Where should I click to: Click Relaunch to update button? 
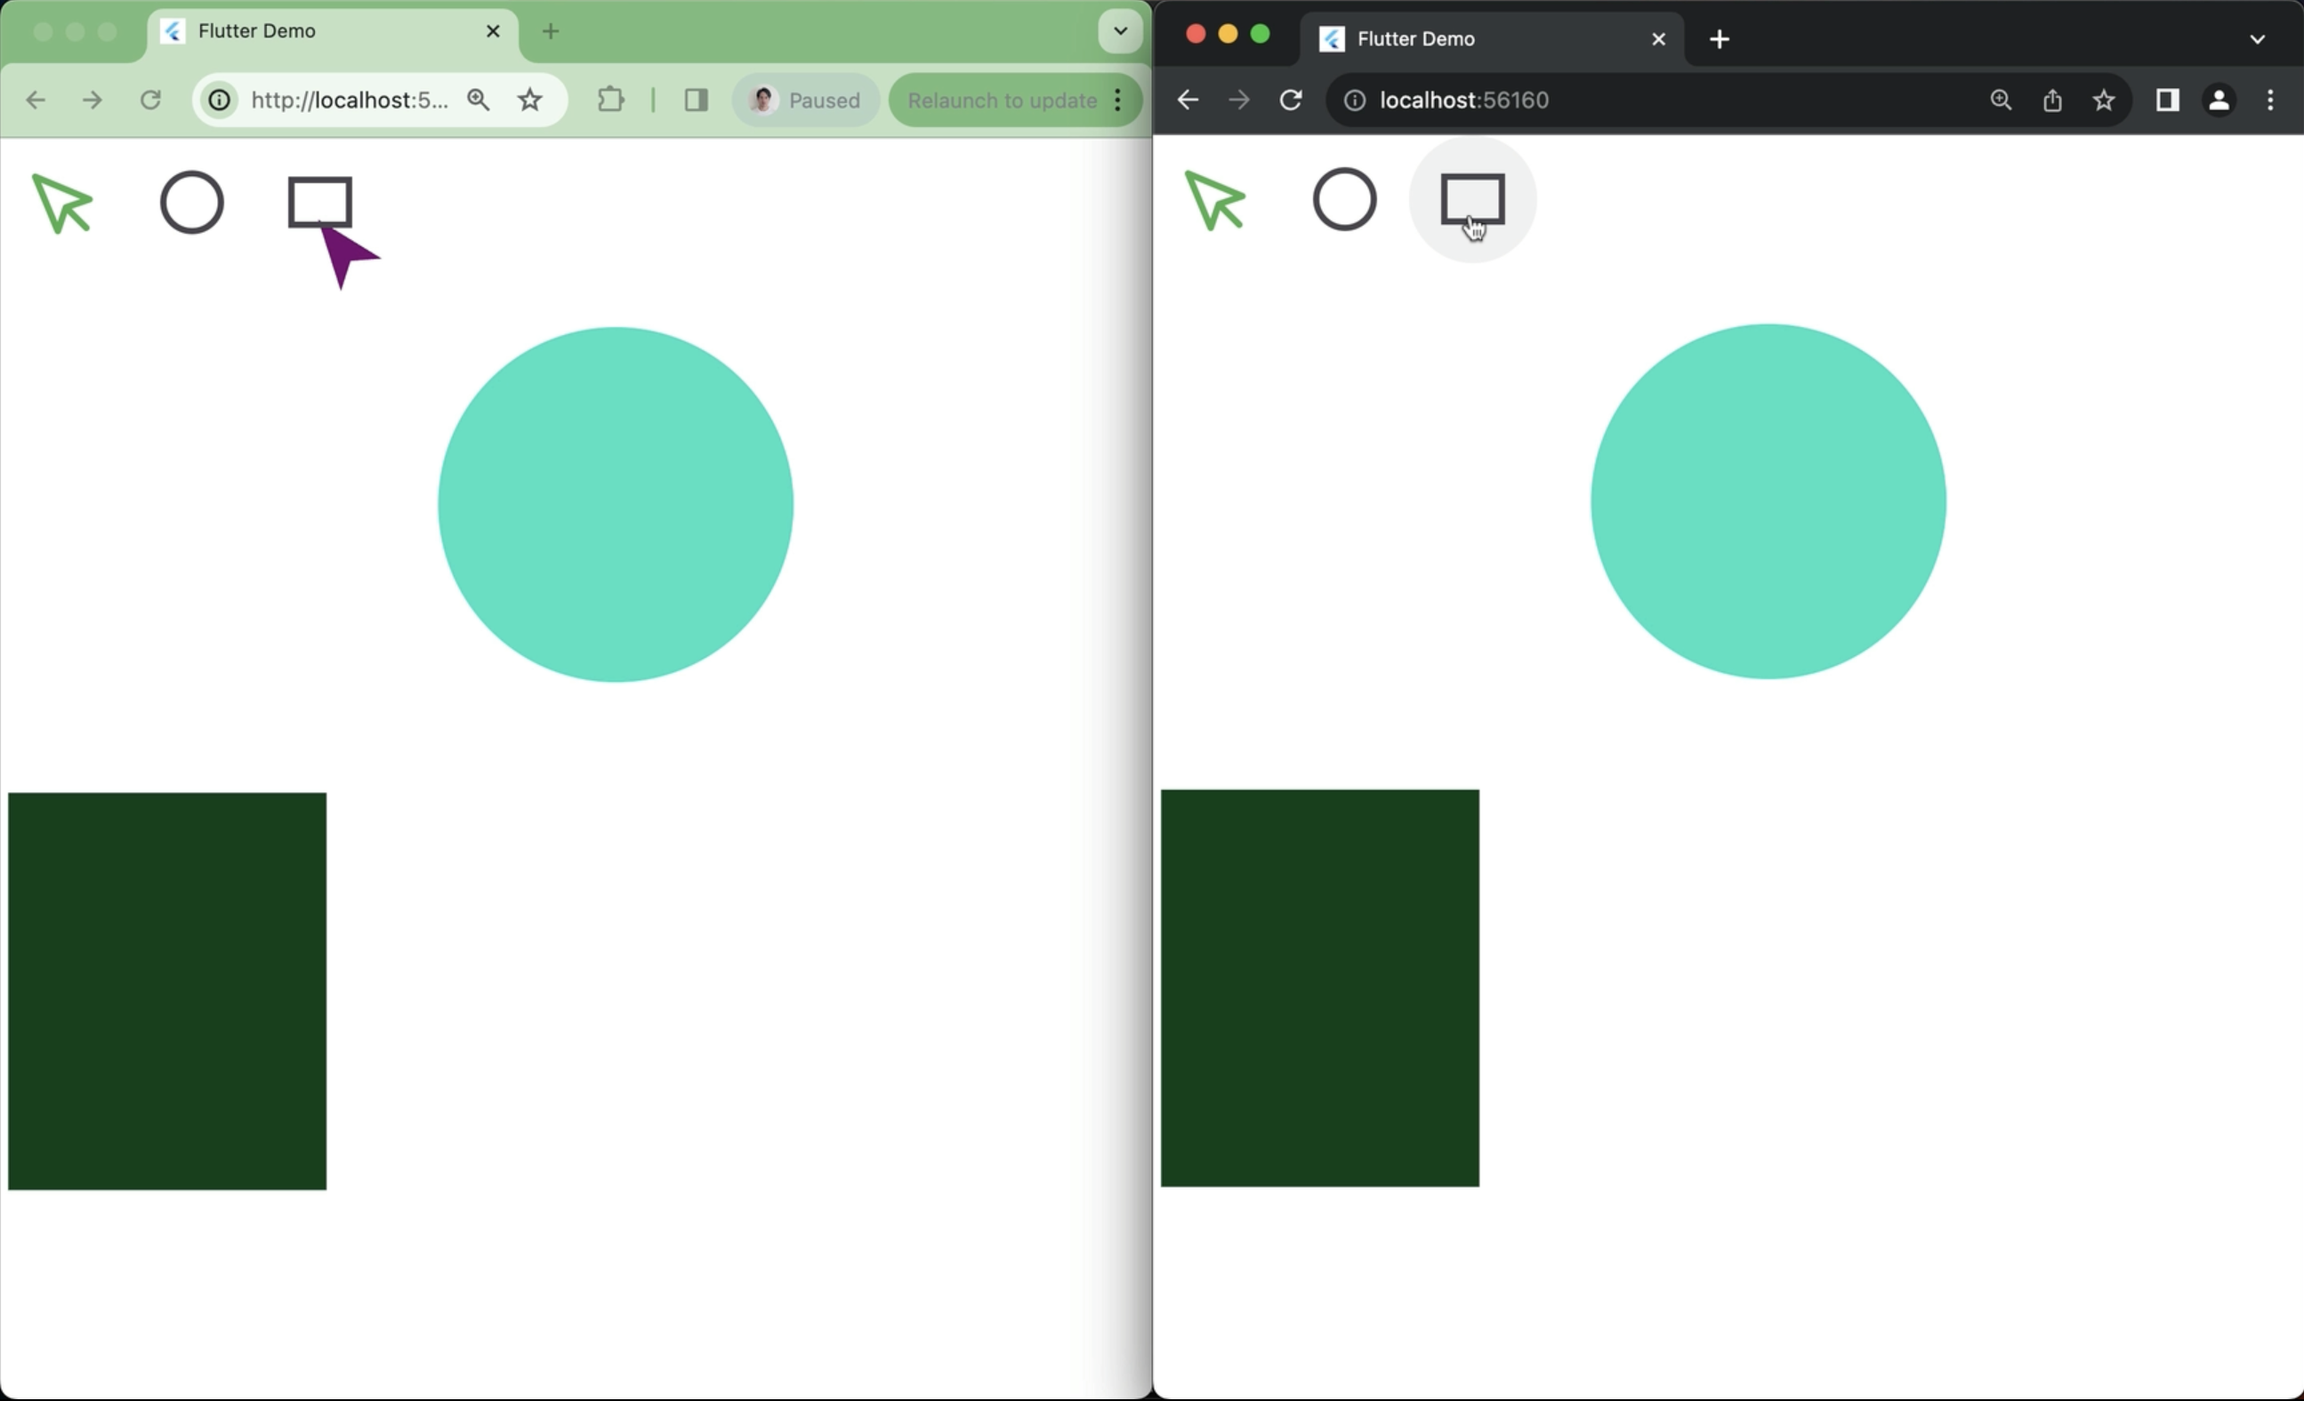1002,100
